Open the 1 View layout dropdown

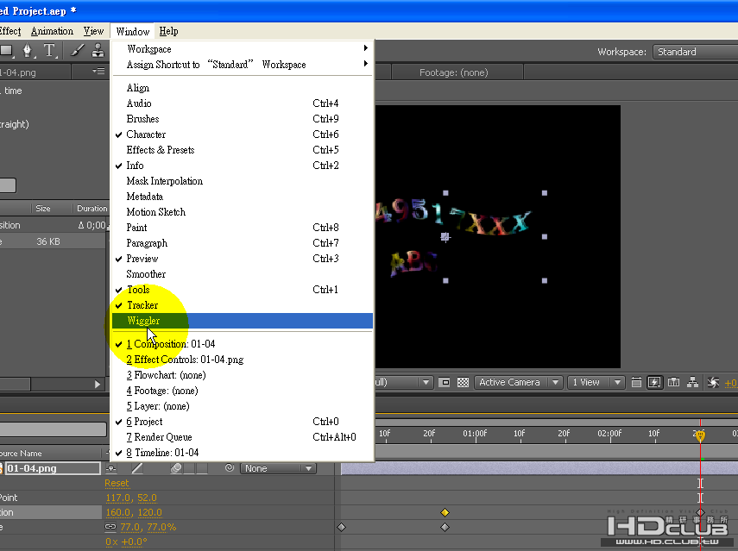click(x=596, y=382)
